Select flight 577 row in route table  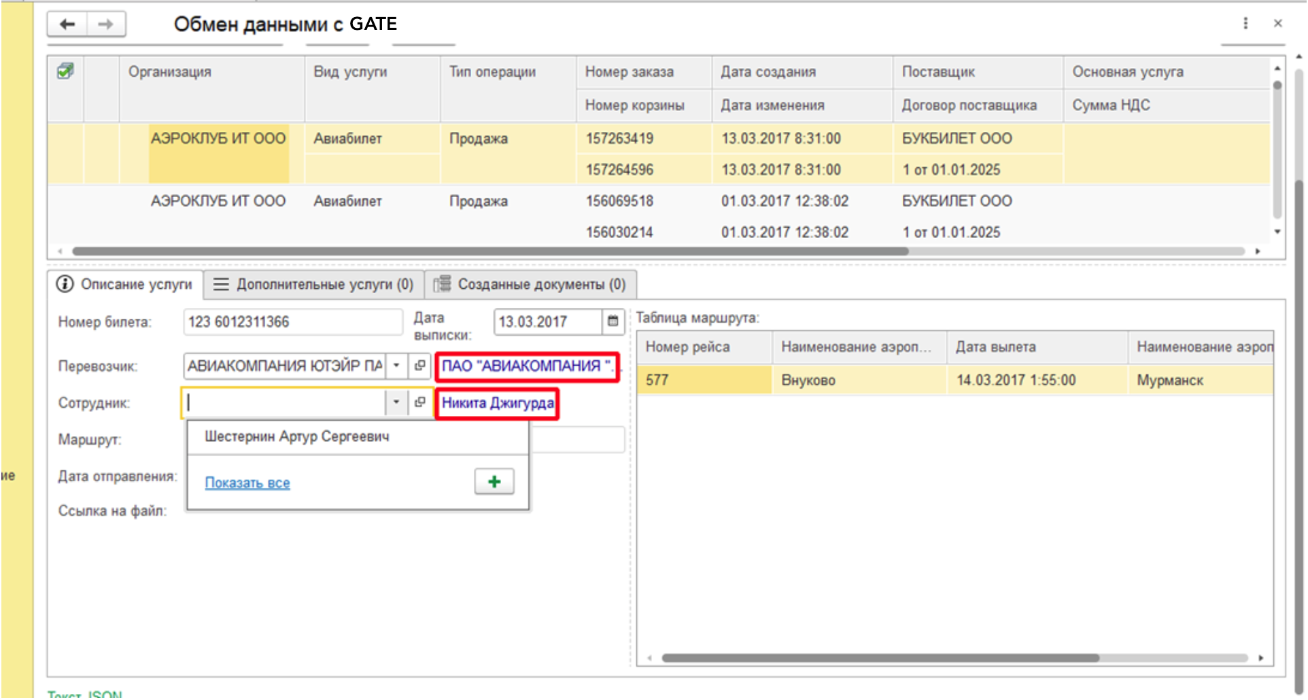704,380
